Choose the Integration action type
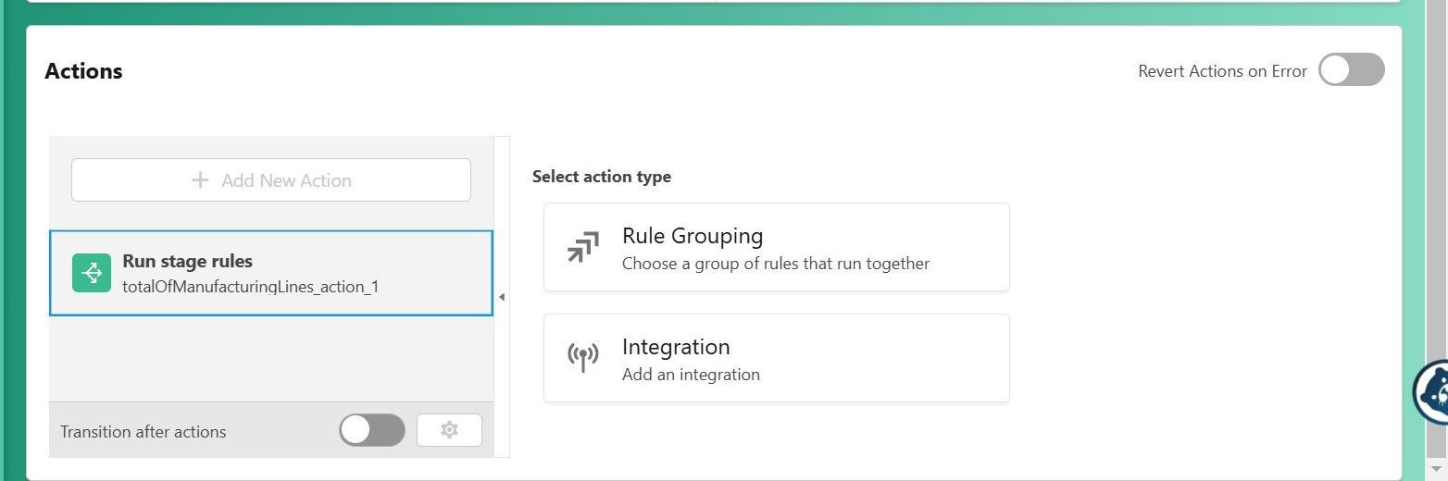The image size is (1448, 481). pyautogui.click(x=776, y=358)
